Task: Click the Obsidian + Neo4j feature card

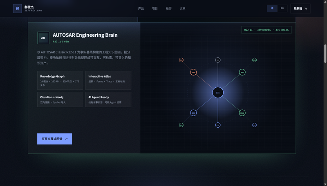Action: point(60,100)
